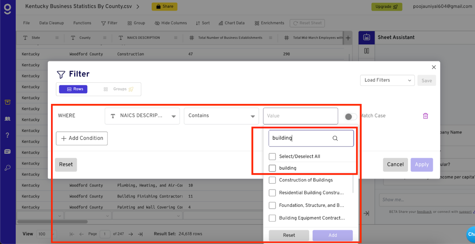The height and width of the screenshot is (244, 475).
Task: Go to next page arrow
Action: (131, 234)
